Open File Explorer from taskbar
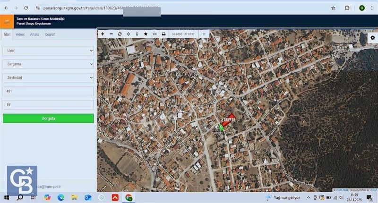Screen dimensions: 378x203 (74, 197)
